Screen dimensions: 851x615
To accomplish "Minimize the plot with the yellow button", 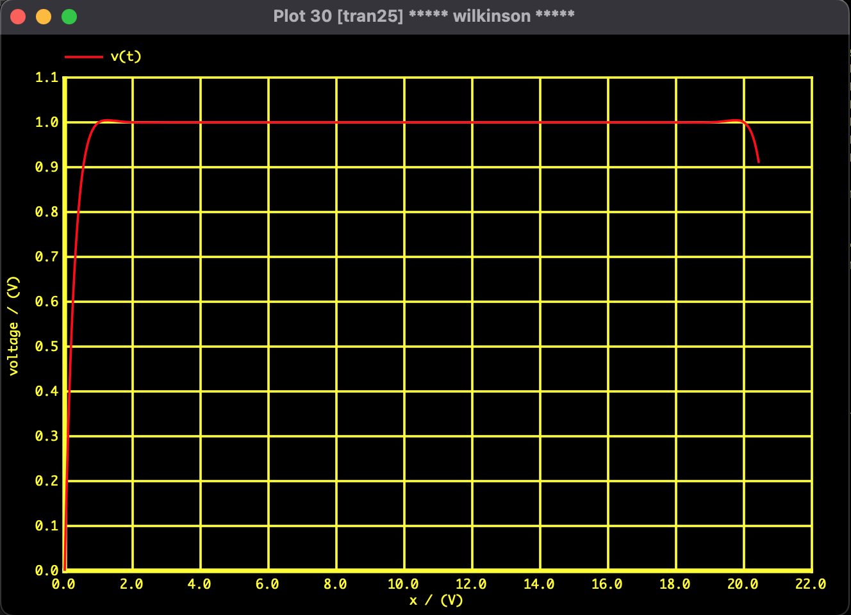I will pos(44,16).
